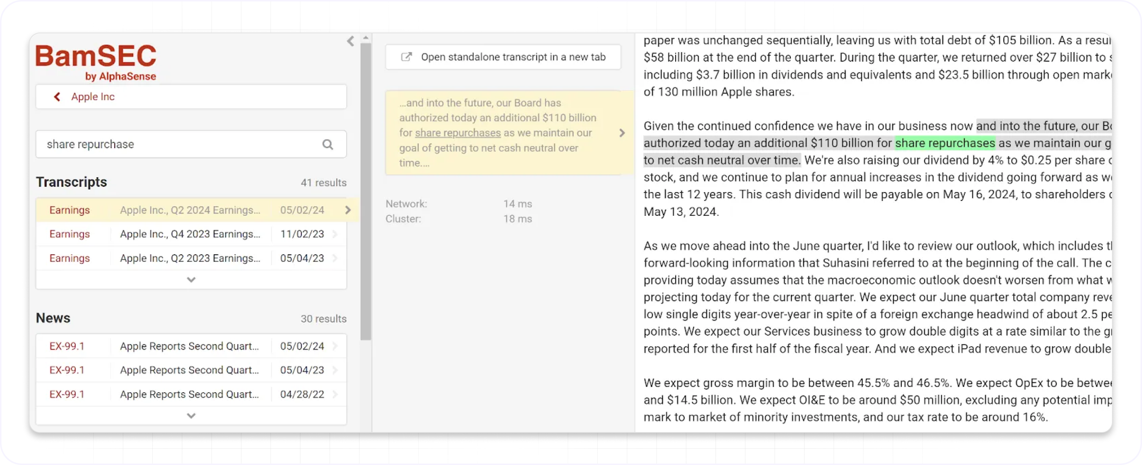Click the search magnifier icon
Image resolution: width=1142 pixels, height=465 pixels.
328,145
